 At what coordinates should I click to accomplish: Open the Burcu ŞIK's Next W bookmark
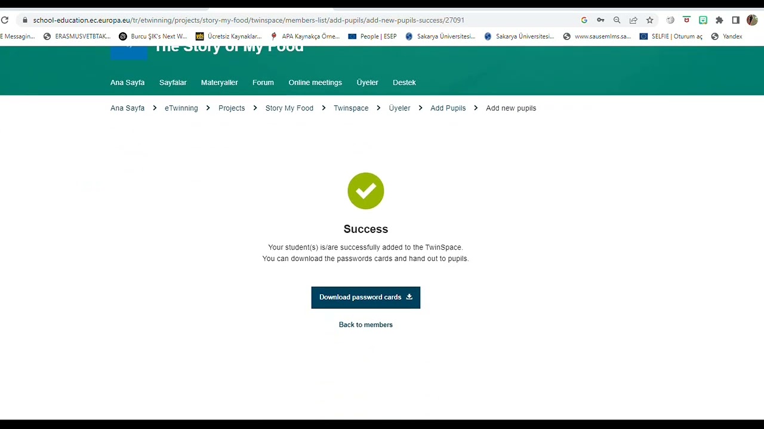153,36
